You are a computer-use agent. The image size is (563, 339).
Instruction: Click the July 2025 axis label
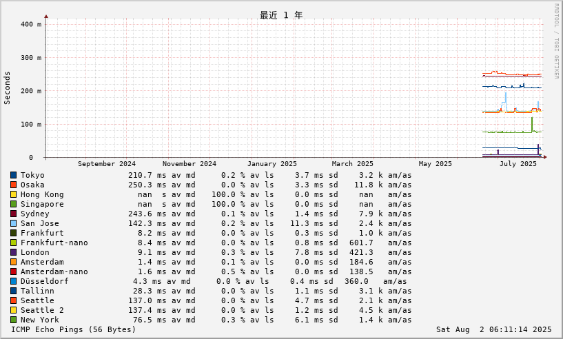click(x=518, y=164)
